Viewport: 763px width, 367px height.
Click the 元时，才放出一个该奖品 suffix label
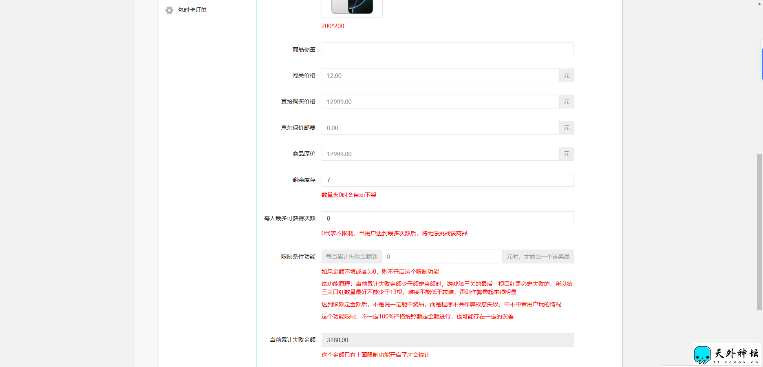coord(538,256)
